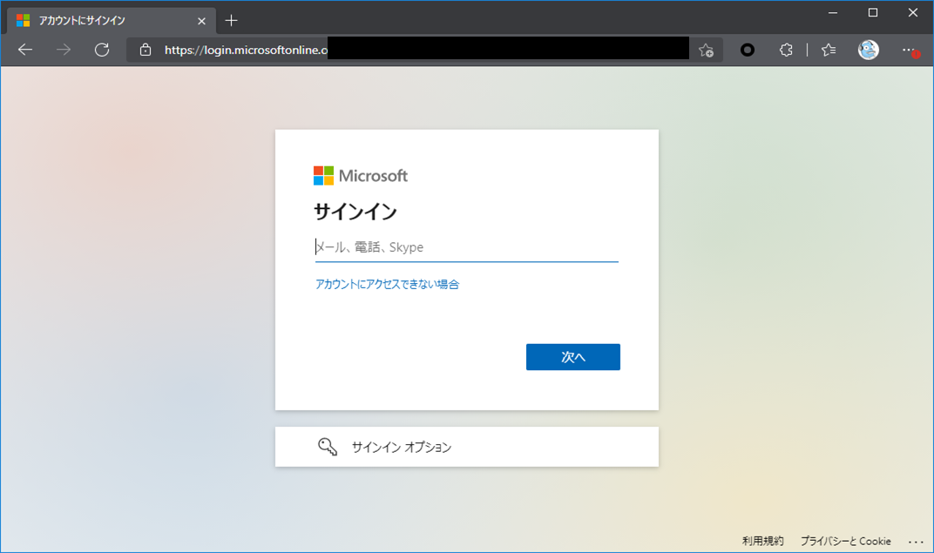Image resolution: width=934 pixels, height=553 pixels.
Task: Maximize the browser window
Action: click(x=873, y=12)
